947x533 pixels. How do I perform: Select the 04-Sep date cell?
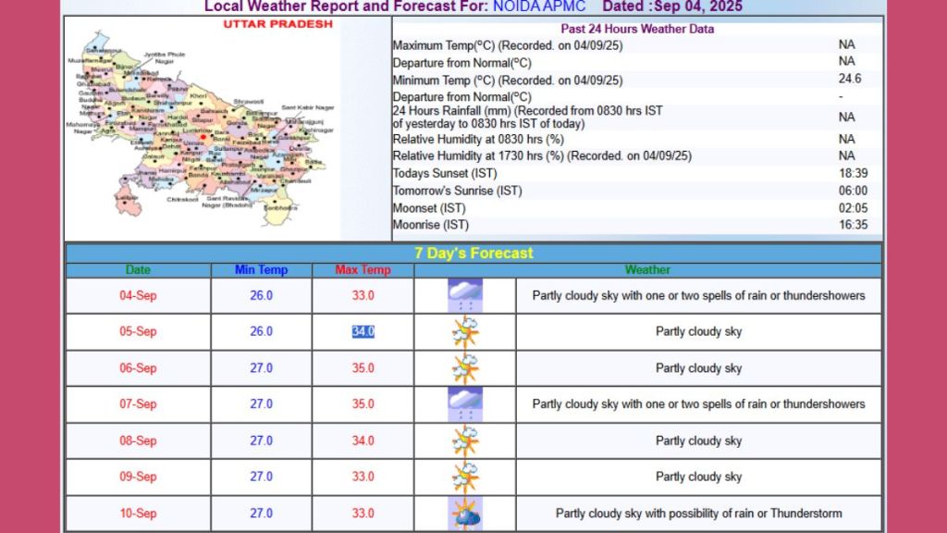pos(138,296)
